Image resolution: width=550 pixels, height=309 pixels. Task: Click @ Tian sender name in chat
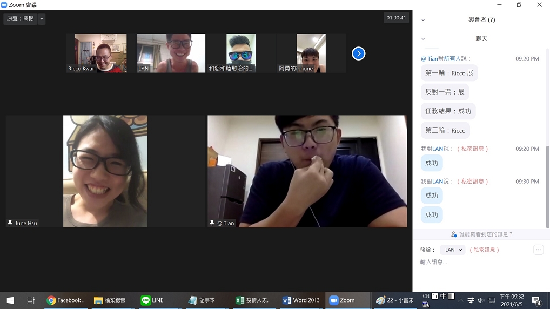coord(430,58)
